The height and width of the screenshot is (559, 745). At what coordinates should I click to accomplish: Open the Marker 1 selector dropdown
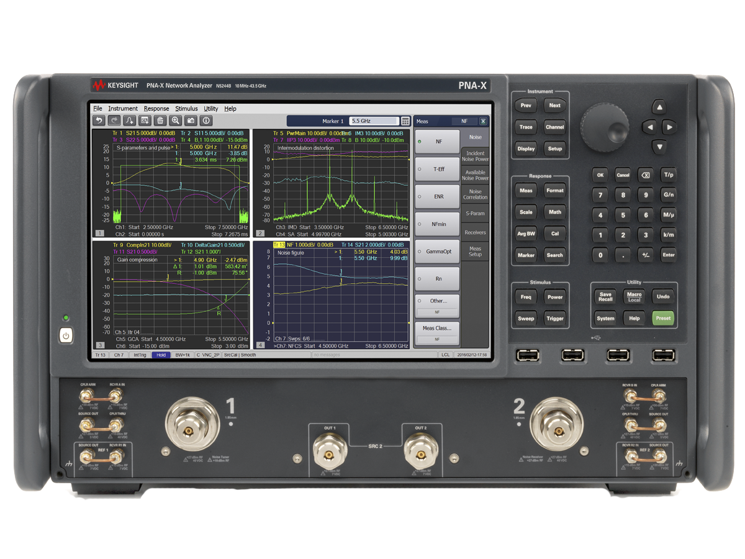(x=332, y=120)
